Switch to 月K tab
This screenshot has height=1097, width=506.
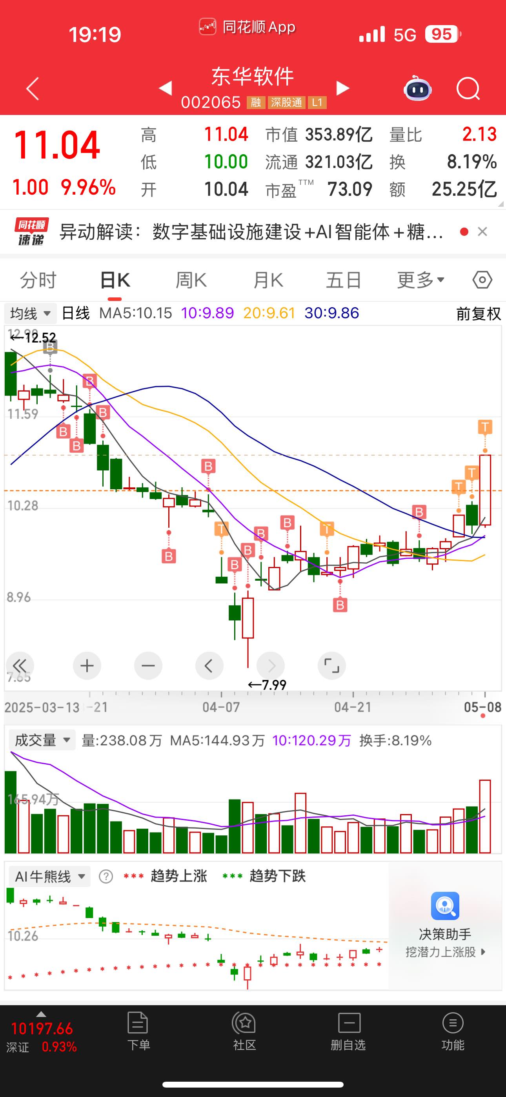[x=268, y=280]
